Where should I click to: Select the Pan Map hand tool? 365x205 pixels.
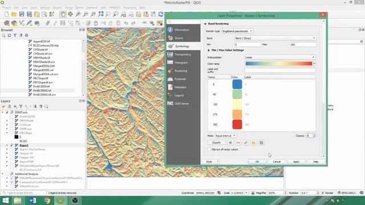(x=63, y=14)
